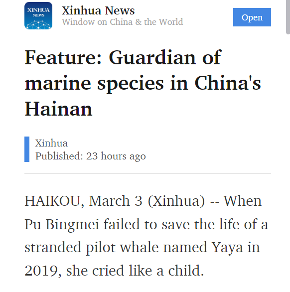Click the "Xinhua News" app title text
The width and height of the screenshot is (290, 292).
pyautogui.click(x=98, y=10)
